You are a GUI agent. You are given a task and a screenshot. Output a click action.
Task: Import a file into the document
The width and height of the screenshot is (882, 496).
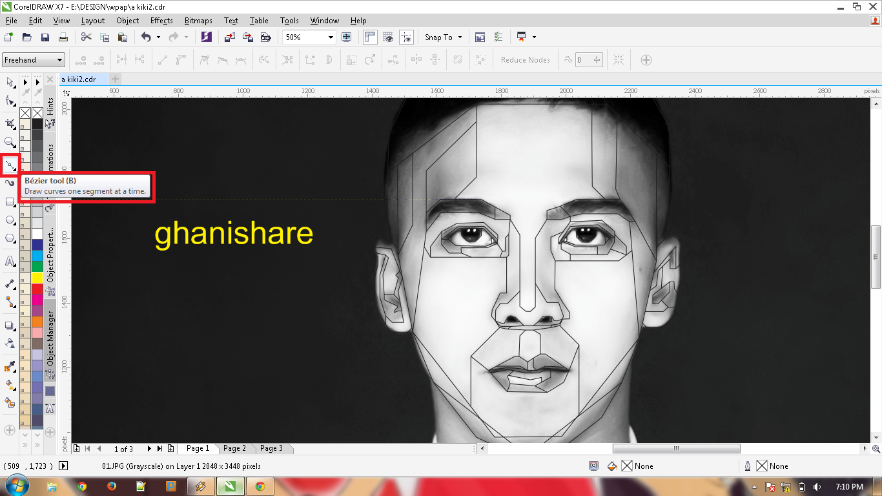[x=230, y=37]
